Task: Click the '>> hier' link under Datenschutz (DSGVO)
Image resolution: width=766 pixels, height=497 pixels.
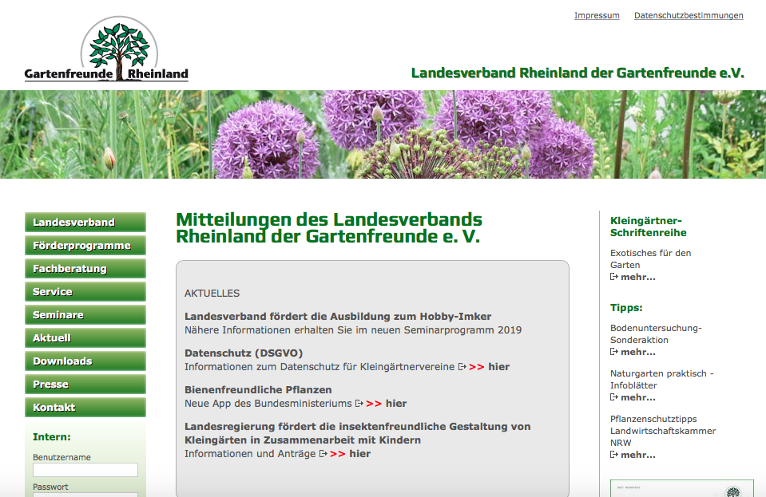Action: click(489, 367)
